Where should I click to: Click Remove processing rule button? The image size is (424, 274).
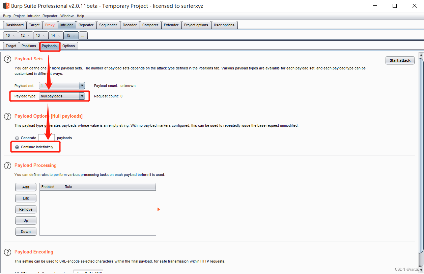(26, 209)
